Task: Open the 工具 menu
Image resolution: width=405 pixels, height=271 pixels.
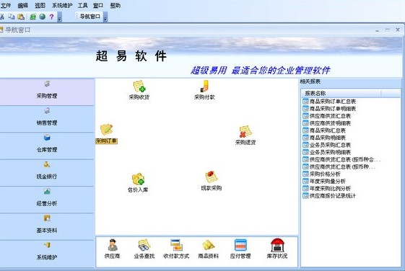Action: point(83,6)
